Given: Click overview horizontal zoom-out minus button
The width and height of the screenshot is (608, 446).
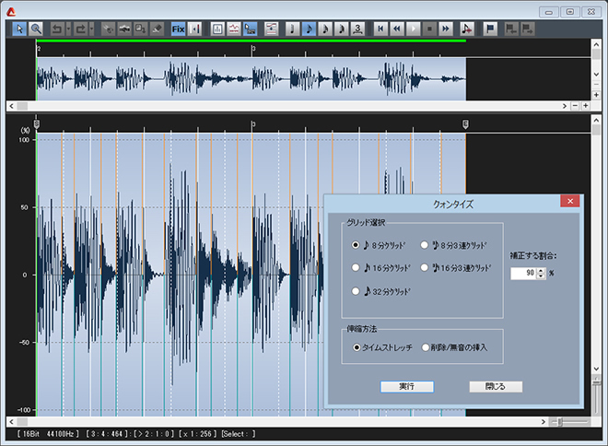Looking at the screenshot, I should click(x=575, y=106).
